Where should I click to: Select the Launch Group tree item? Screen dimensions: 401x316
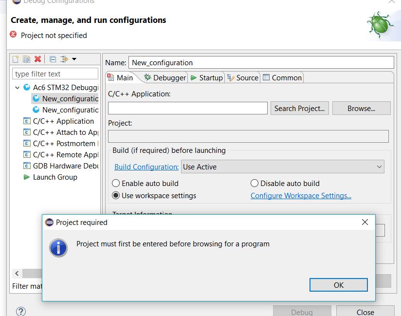[x=55, y=177]
